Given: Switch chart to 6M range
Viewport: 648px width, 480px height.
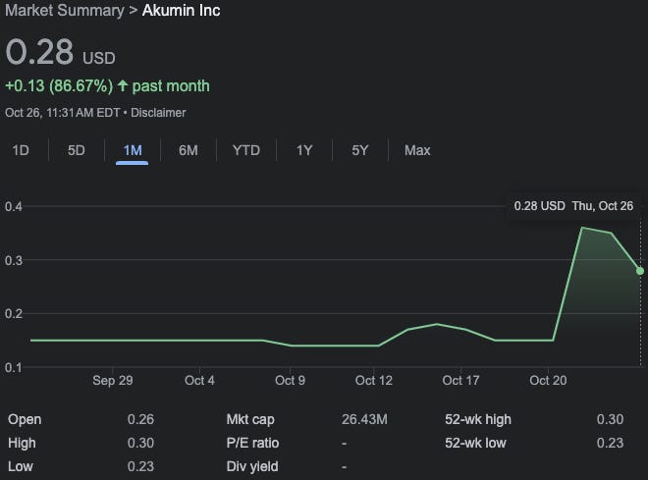Looking at the screenshot, I should pos(189,150).
